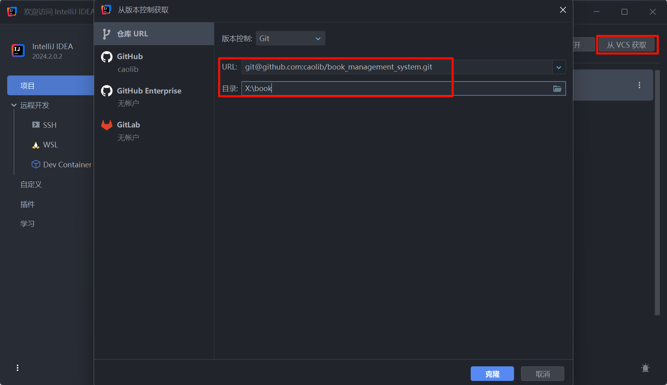The width and height of the screenshot is (667, 385).
Task: Close the Get from Version Control dialog
Action: point(563,10)
